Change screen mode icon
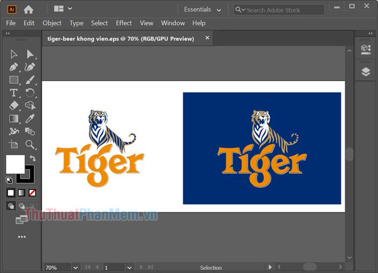 [22, 219]
